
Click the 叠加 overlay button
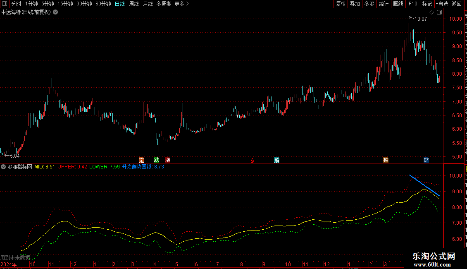(x=355, y=4)
